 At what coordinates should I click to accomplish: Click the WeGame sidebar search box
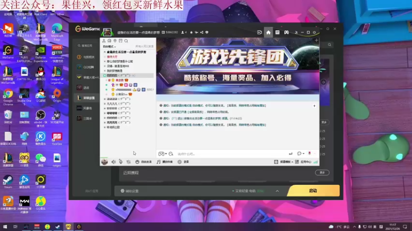[x=86, y=46]
